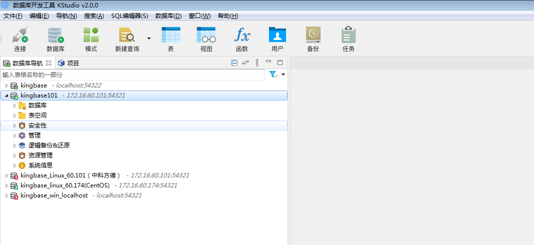Open dropdown arrow next to 新建查询

point(149,38)
